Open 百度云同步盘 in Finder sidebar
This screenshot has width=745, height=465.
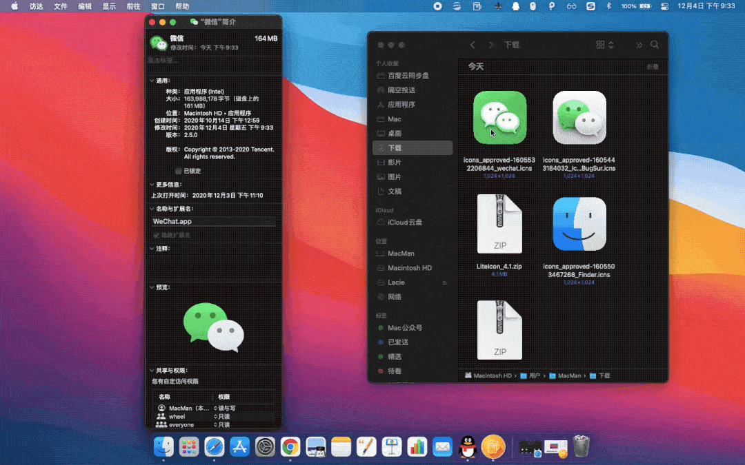(408, 76)
